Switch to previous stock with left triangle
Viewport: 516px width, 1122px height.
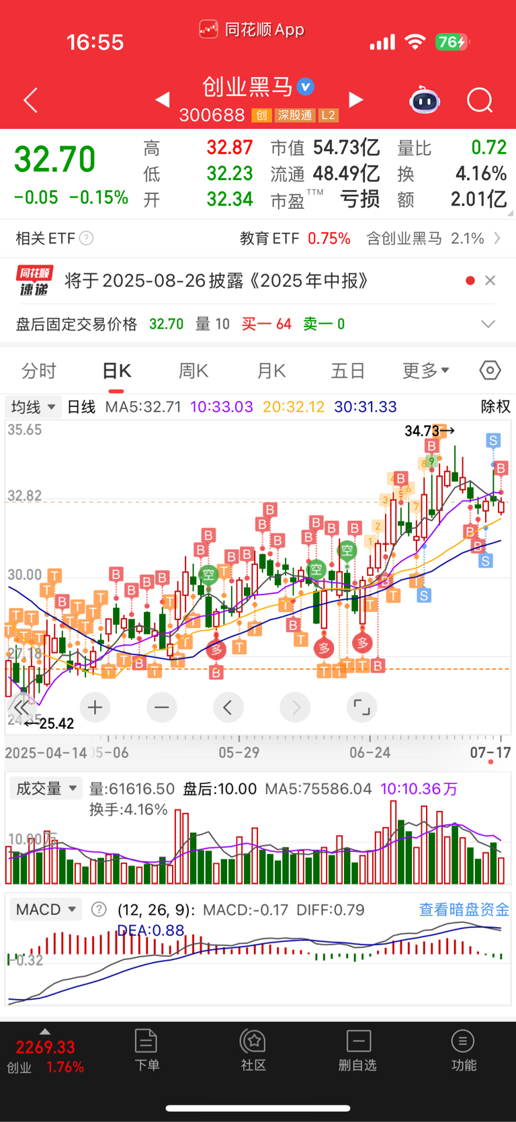pos(163,100)
